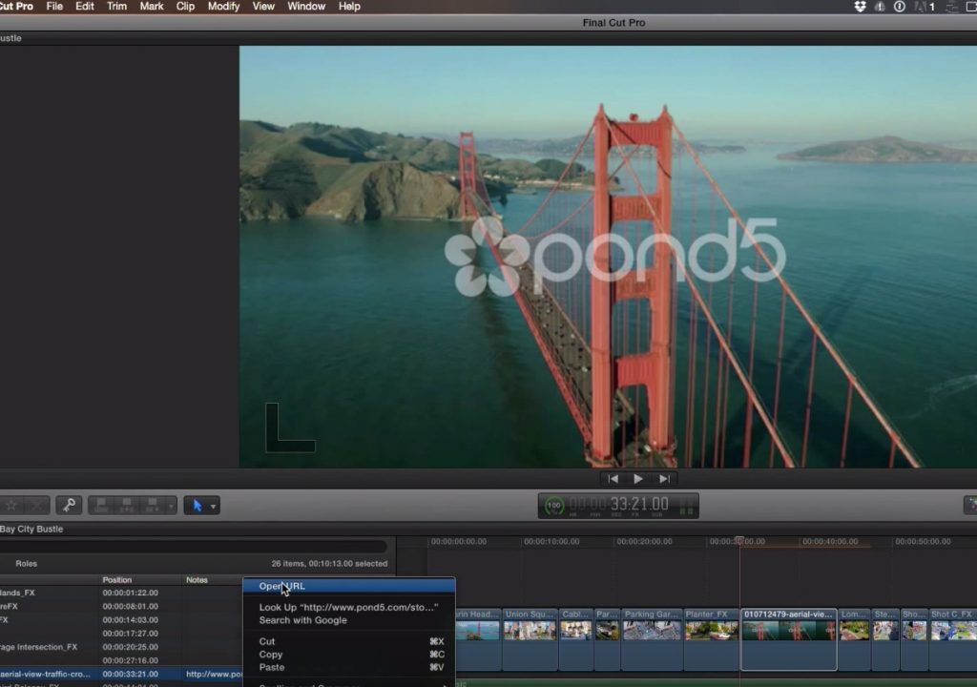Image resolution: width=977 pixels, height=687 pixels.
Task: Select the Planter_FX clip in timeline
Action: (x=712, y=639)
